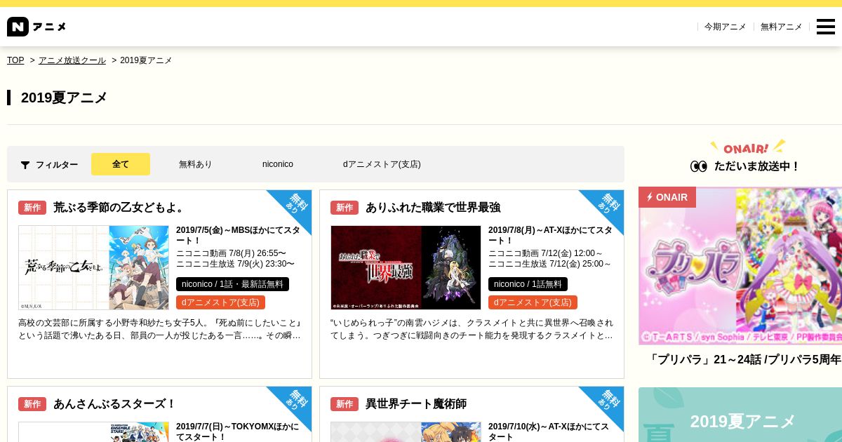Open 異世界チート魔術師 thumbnail image

(406, 431)
